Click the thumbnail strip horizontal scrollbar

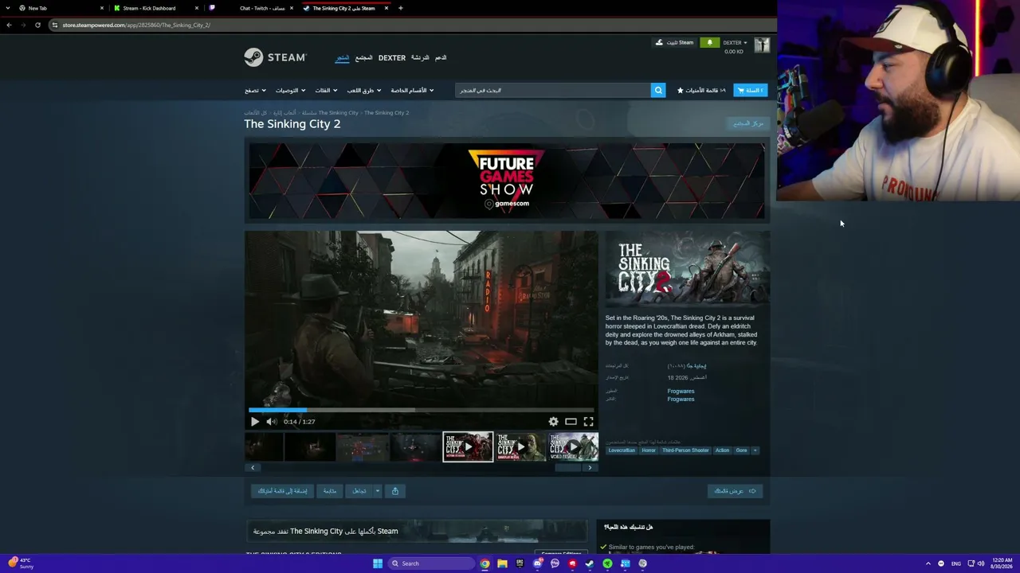click(x=568, y=468)
